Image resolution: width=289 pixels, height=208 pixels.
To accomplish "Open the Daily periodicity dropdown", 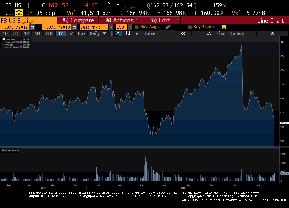I will pyautogui.click(x=98, y=33).
